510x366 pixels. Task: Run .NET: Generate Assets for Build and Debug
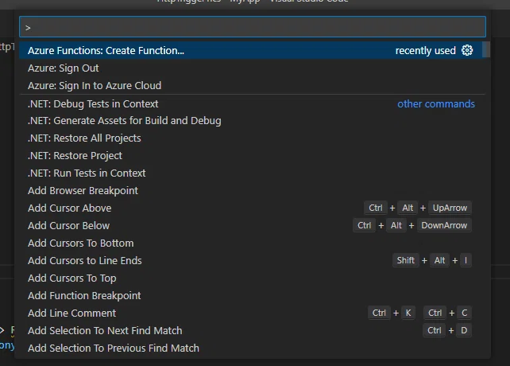[250, 121]
